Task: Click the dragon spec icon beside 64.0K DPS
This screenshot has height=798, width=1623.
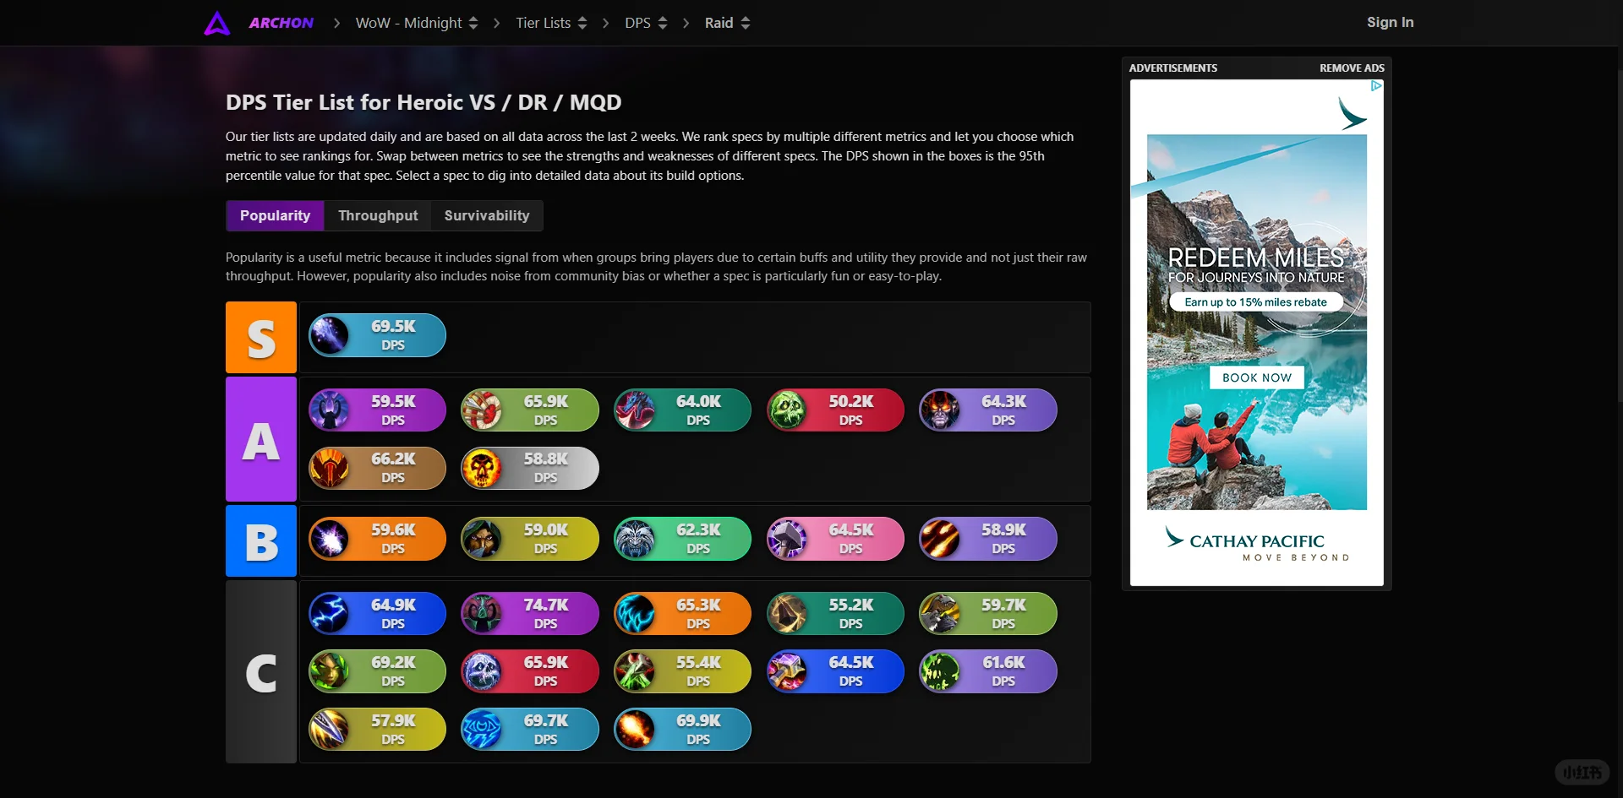Action: [x=635, y=410]
